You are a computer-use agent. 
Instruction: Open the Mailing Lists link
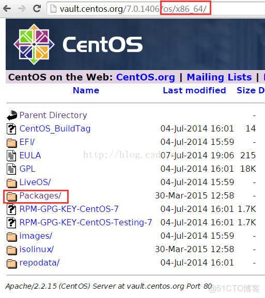(x=220, y=77)
